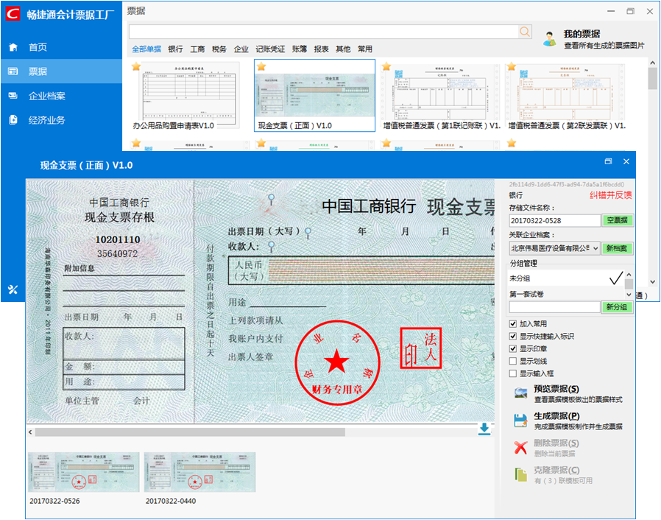Click the 预览票据 preview icon
Image resolution: width=661 pixels, height=520 pixels.
pyautogui.click(x=520, y=393)
